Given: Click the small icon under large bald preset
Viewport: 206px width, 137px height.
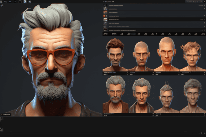Looking at the screenshot, I should [179, 72].
